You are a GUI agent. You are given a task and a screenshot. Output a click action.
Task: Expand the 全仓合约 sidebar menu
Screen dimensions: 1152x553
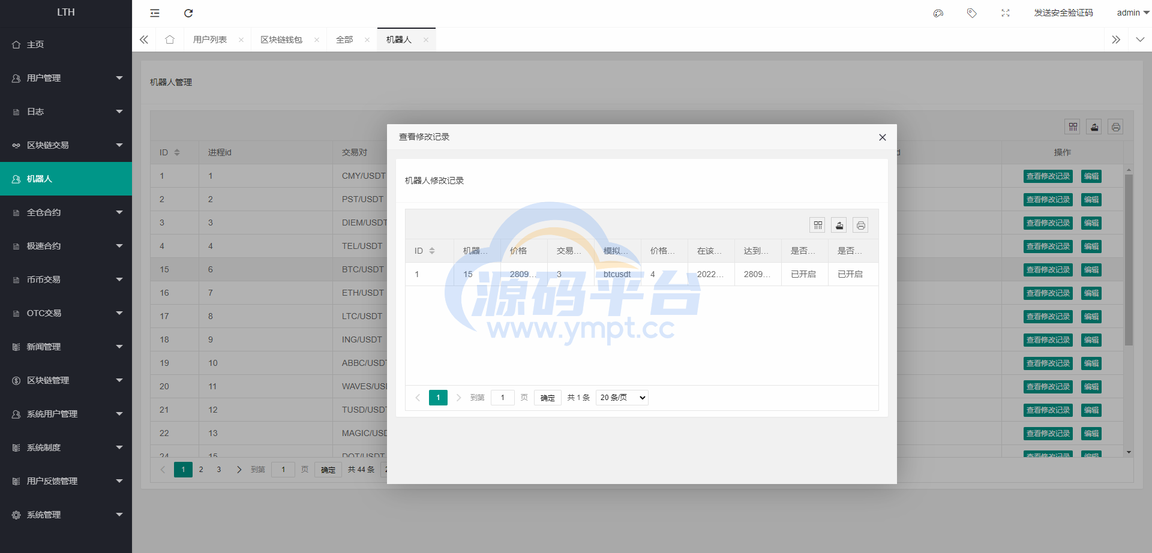pos(66,212)
